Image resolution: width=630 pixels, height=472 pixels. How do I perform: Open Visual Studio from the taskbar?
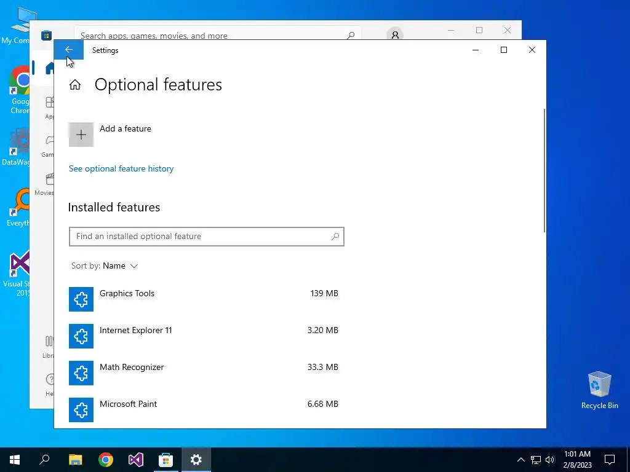pyautogui.click(x=136, y=460)
